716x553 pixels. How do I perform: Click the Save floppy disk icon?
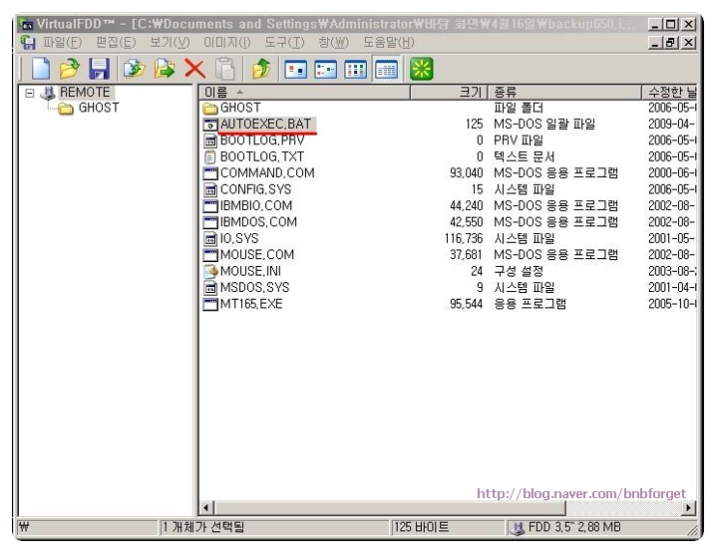99,69
